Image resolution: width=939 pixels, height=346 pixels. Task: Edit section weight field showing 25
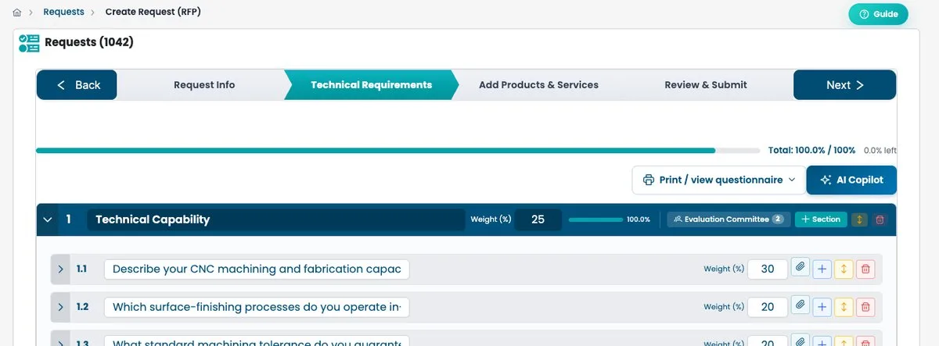click(x=538, y=219)
